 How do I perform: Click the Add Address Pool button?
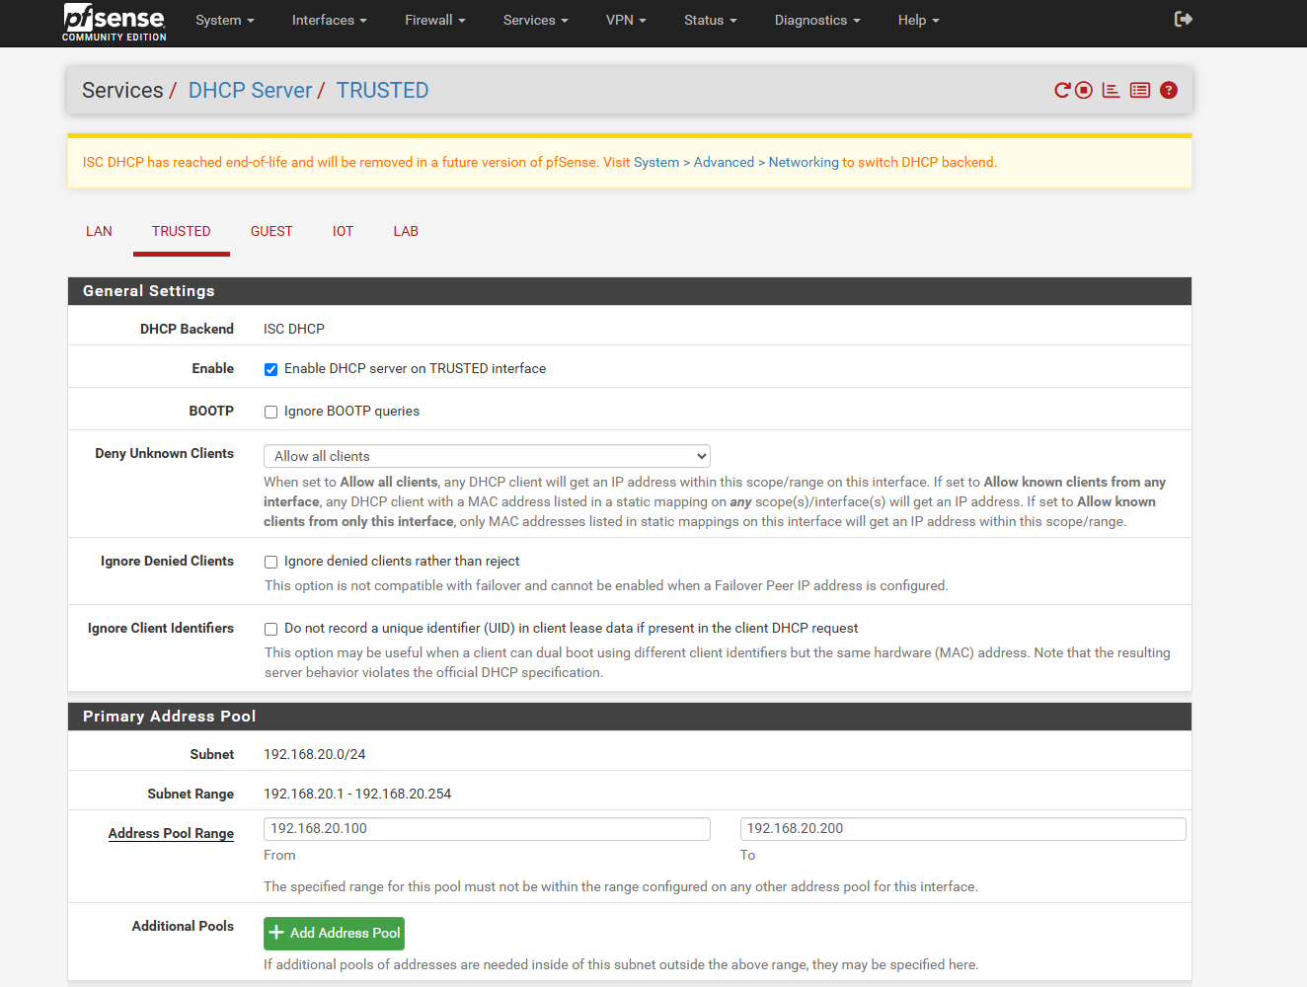334,933
